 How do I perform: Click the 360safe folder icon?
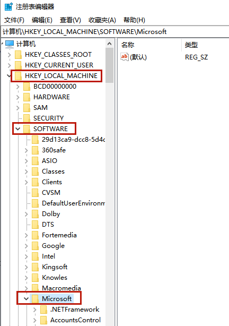coord(35,150)
